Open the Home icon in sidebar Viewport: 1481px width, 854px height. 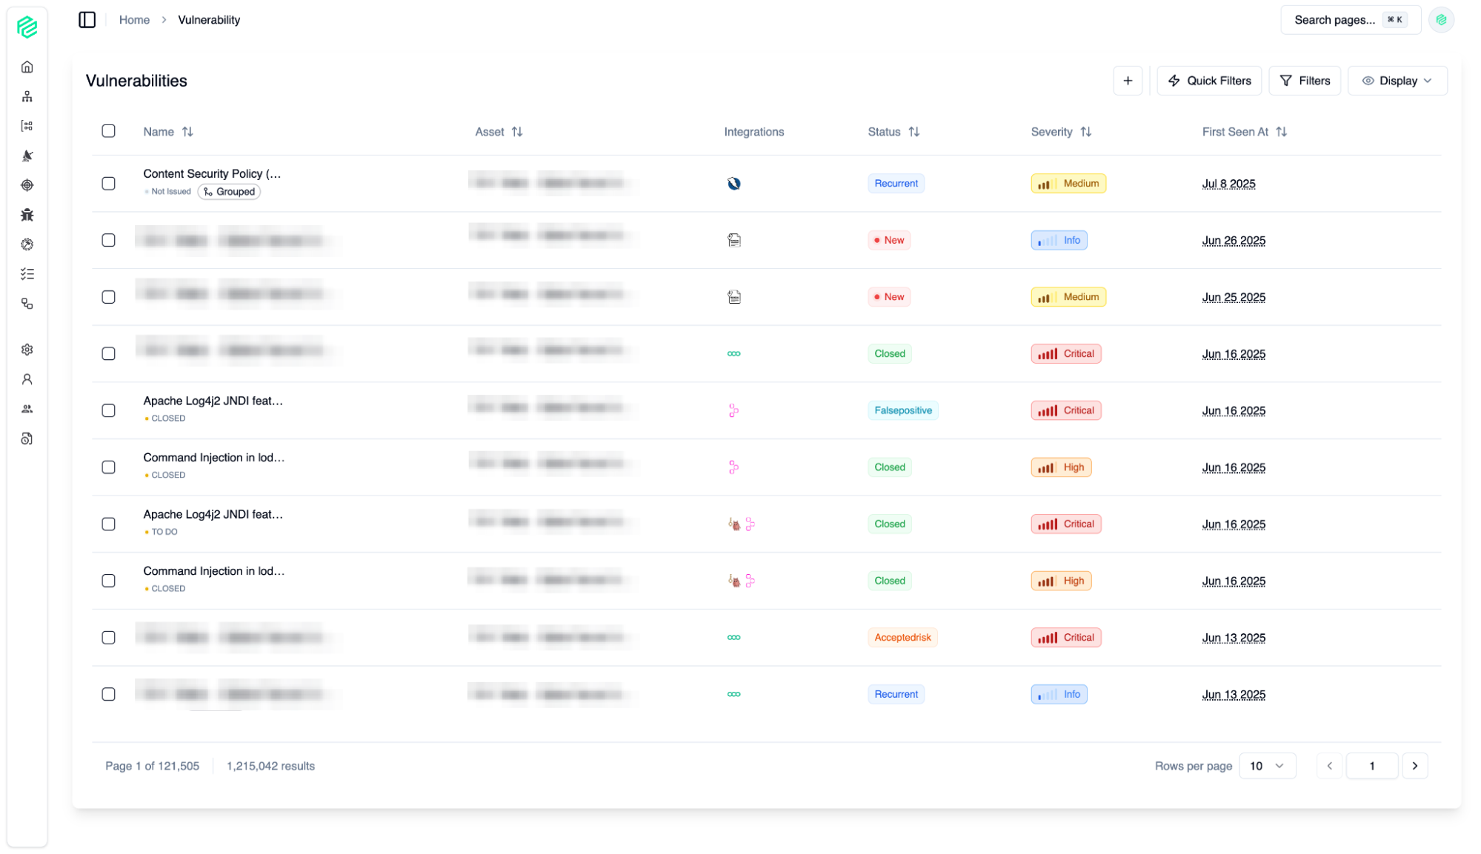click(27, 67)
